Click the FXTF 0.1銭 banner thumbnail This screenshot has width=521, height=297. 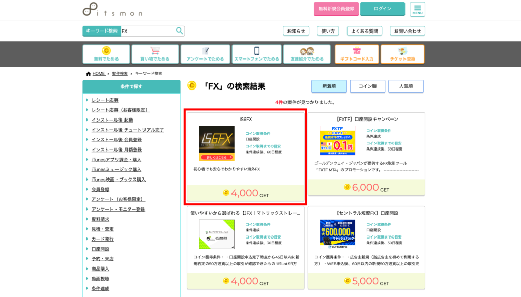click(x=337, y=140)
